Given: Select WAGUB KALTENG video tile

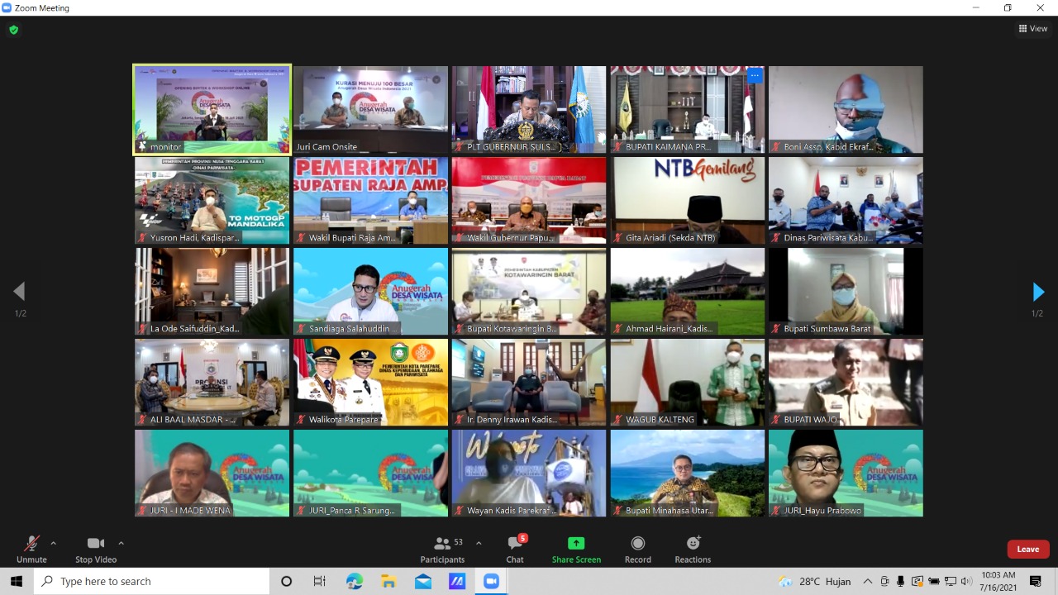Looking at the screenshot, I should click(x=688, y=383).
